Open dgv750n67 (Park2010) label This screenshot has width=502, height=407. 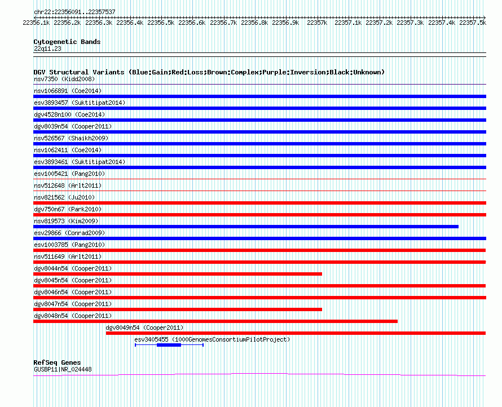click(x=68, y=209)
